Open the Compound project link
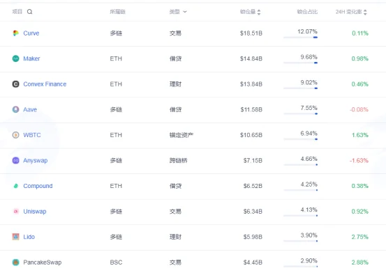Screen dimensions: 386x275 pos(38,186)
